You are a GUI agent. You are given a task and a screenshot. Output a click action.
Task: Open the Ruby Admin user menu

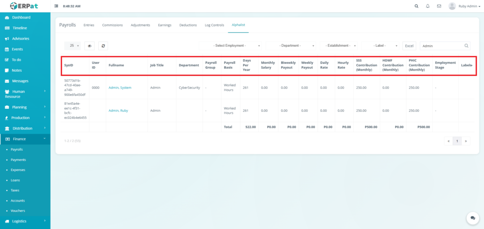tap(465, 6)
